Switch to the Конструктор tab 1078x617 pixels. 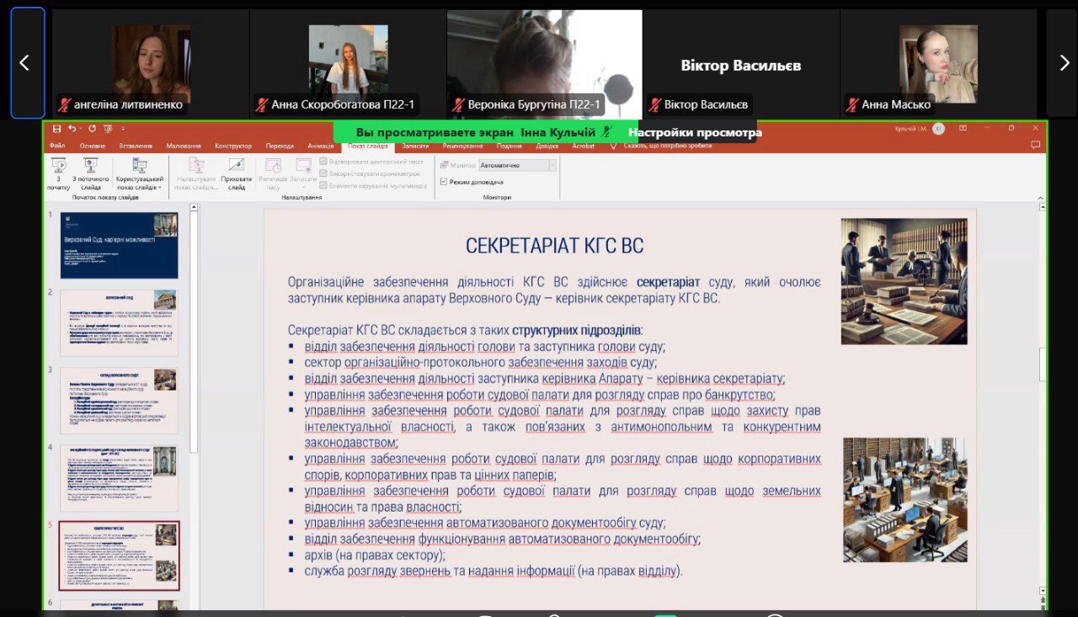[x=233, y=146]
